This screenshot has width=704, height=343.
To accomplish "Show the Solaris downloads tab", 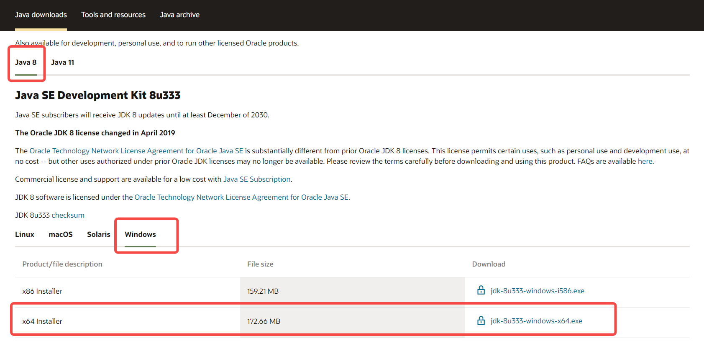I will click(x=99, y=234).
